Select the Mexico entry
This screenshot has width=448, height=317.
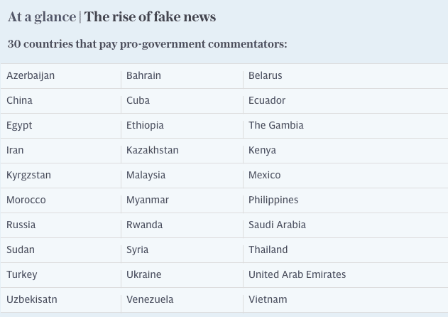(x=265, y=175)
